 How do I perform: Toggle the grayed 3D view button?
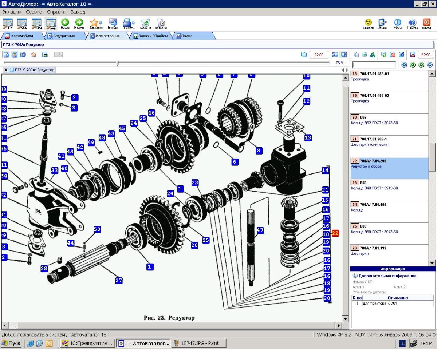click(58, 55)
